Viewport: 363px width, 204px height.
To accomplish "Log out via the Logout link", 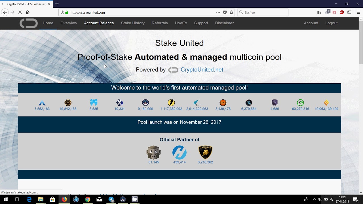I will point(331,23).
